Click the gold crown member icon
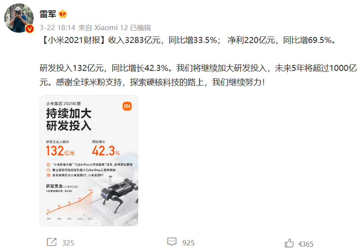The height and width of the screenshot is (251, 361). [63, 14]
